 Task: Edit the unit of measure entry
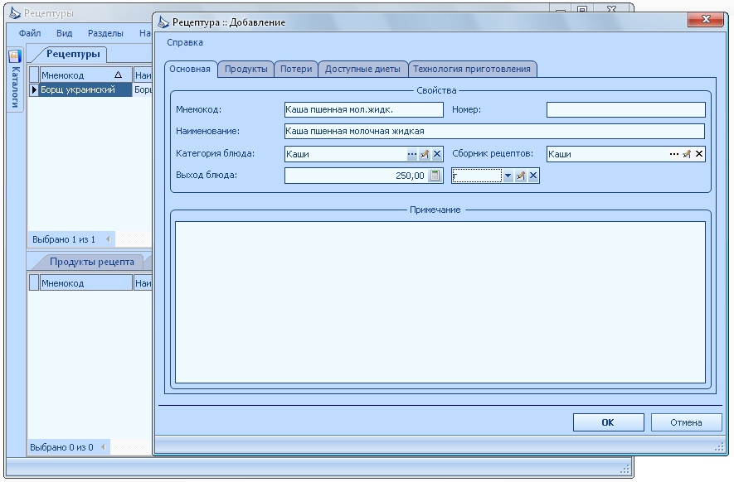coord(521,176)
